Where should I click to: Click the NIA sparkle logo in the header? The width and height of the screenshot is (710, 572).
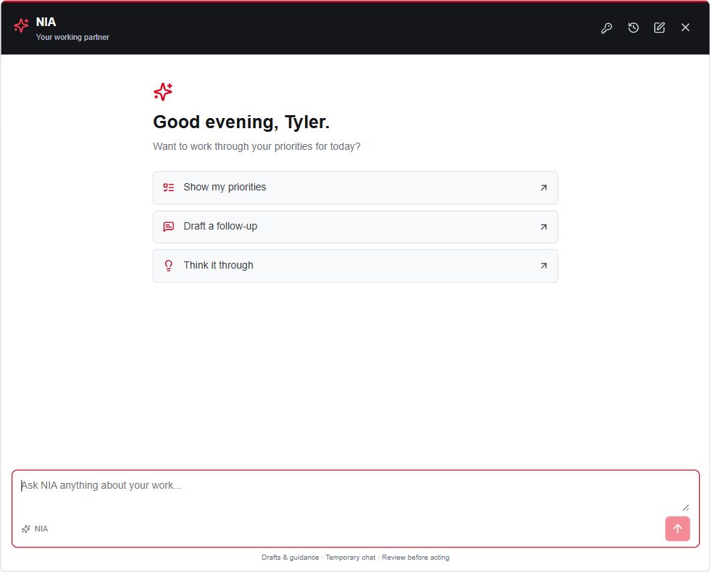coord(21,25)
